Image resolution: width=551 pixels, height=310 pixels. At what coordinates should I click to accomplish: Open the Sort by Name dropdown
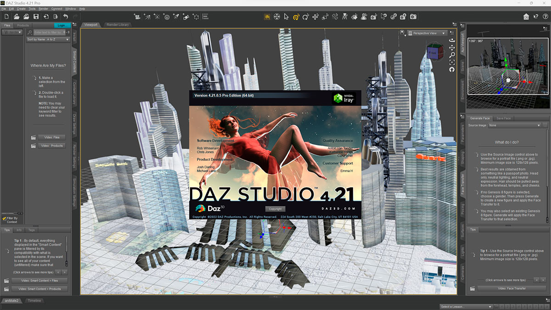pyautogui.click(x=48, y=39)
